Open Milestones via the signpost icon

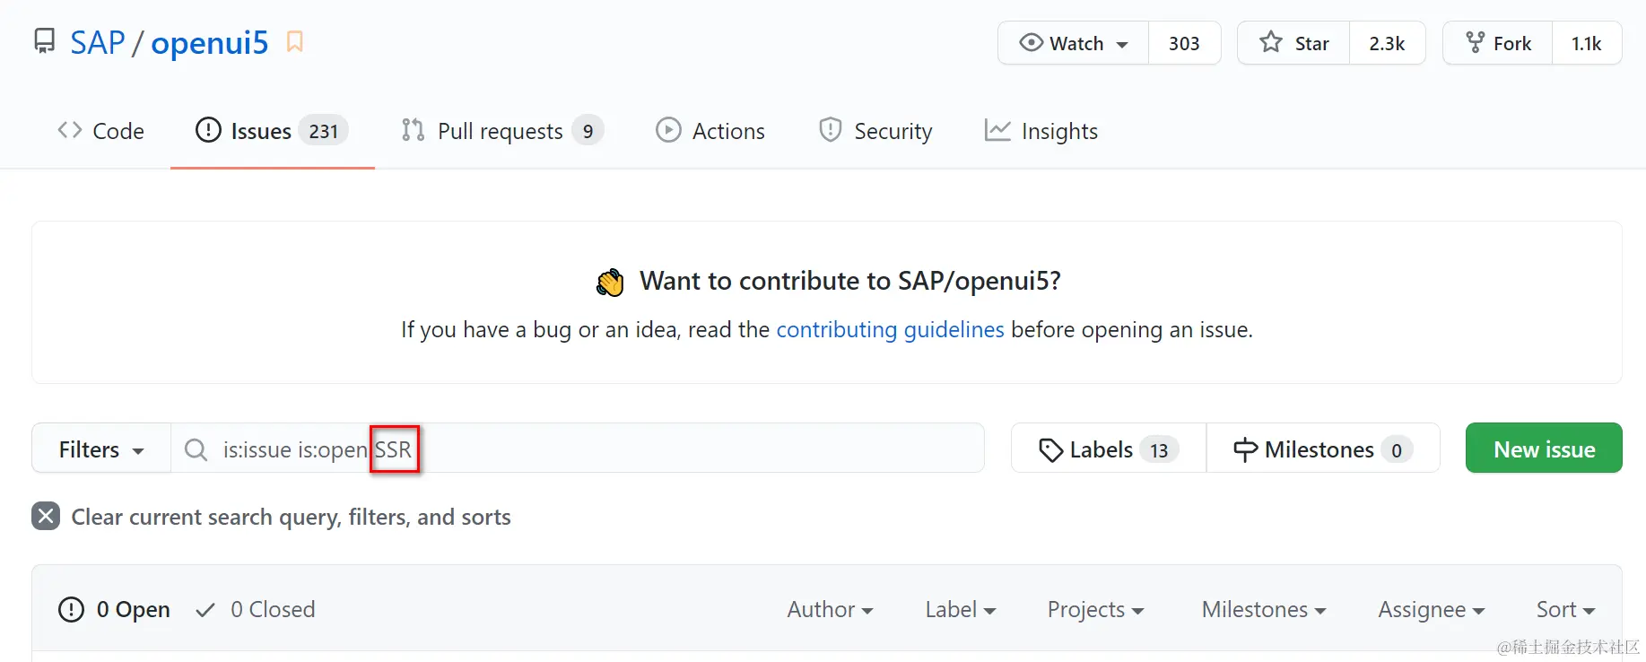[1245, 449]
